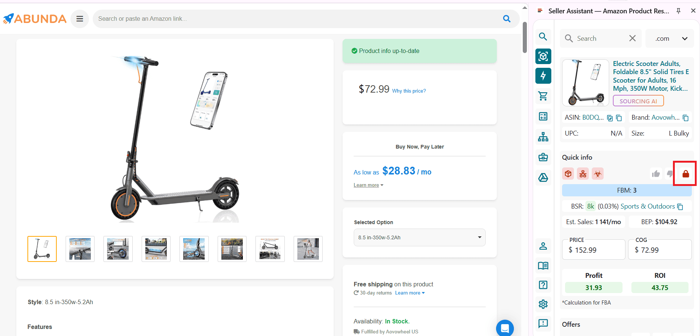This screenshot has width=700, height=336.
Task: Give a thumbs down on Quick info
Action: click(670, 173)
